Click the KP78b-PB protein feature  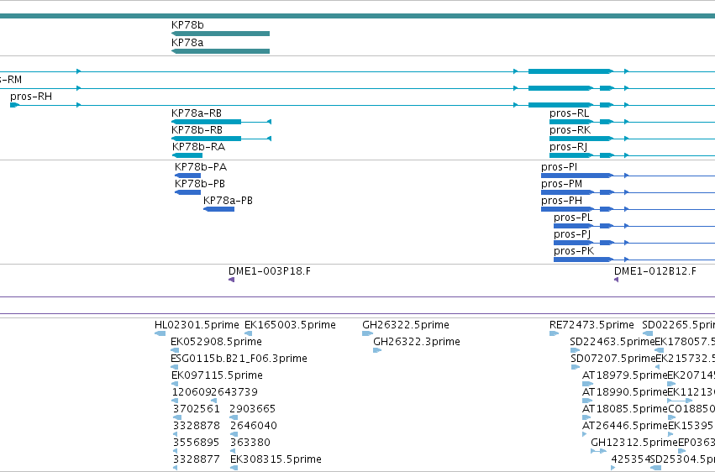[187, 192]
